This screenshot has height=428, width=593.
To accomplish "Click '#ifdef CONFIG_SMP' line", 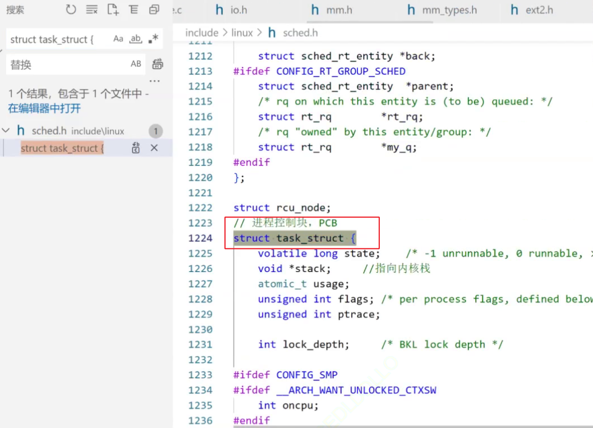I will pyautogui.click(x=286, y=375).
